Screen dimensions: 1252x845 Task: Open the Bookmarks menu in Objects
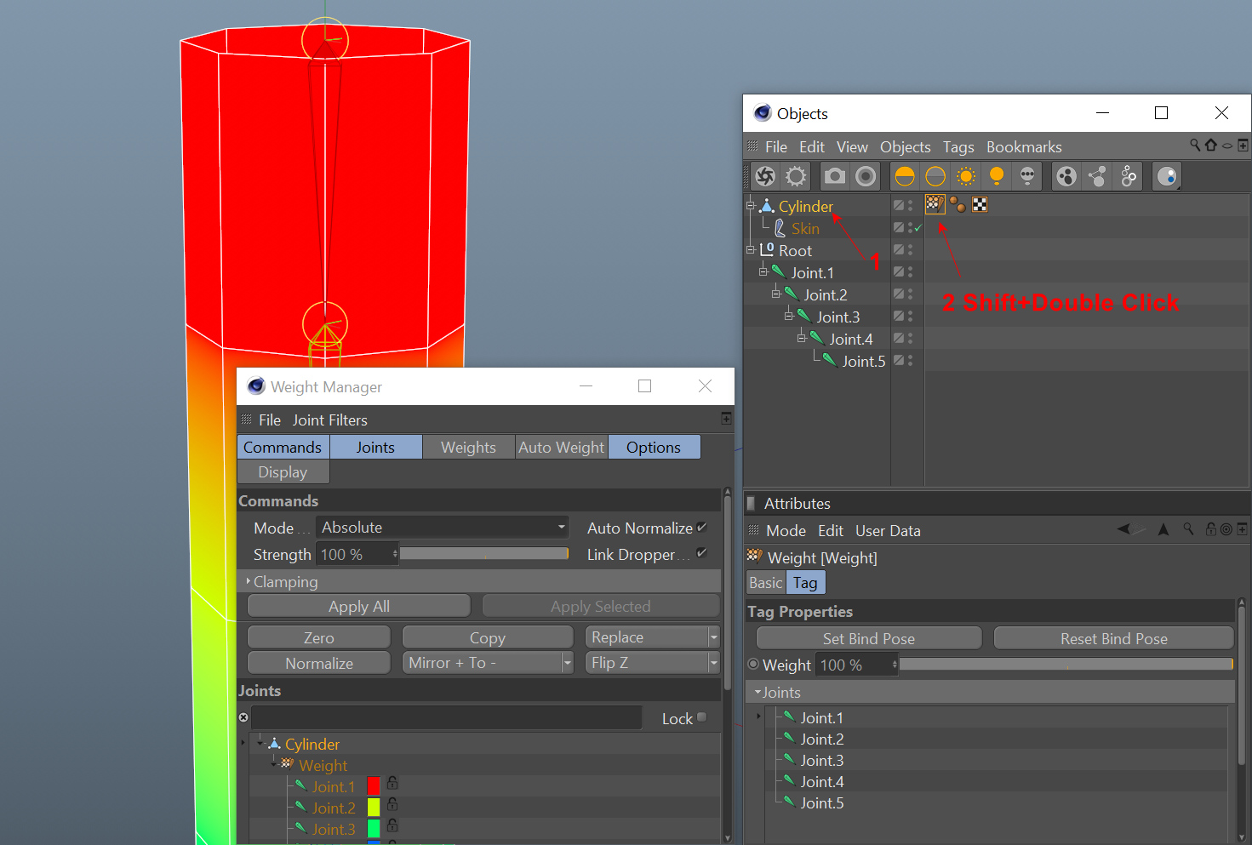pyautogui.click(x=1024, y=146)
